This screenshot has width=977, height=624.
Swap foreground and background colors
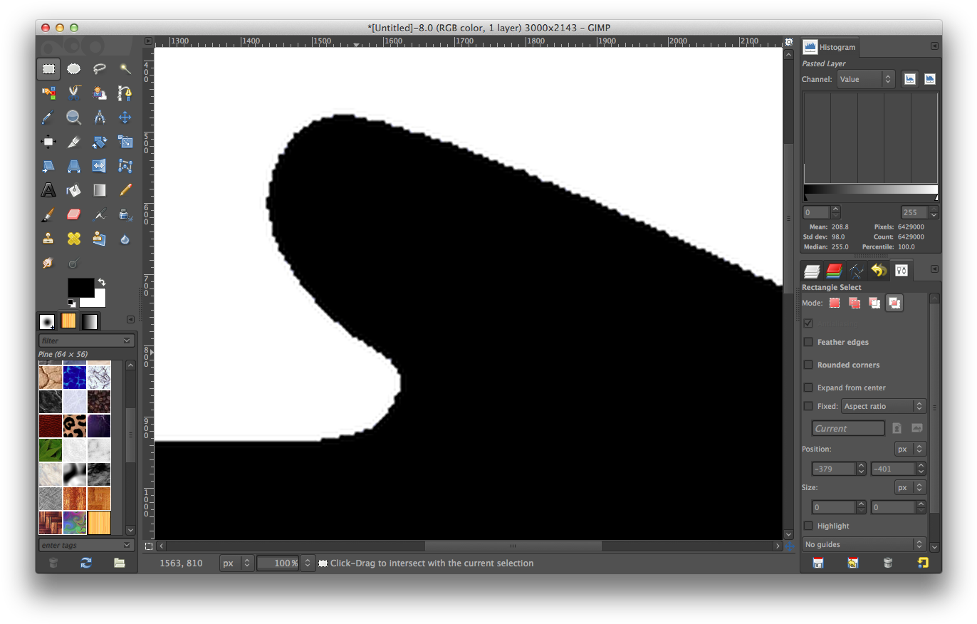[101, 282]
